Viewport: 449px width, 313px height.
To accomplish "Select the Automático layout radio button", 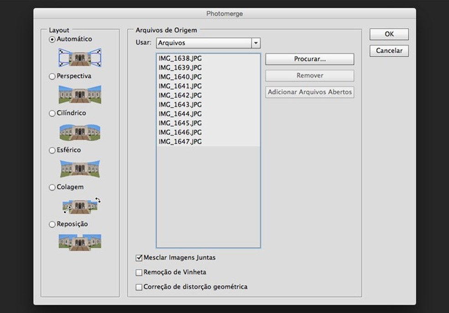I will [x=52, y=40].
